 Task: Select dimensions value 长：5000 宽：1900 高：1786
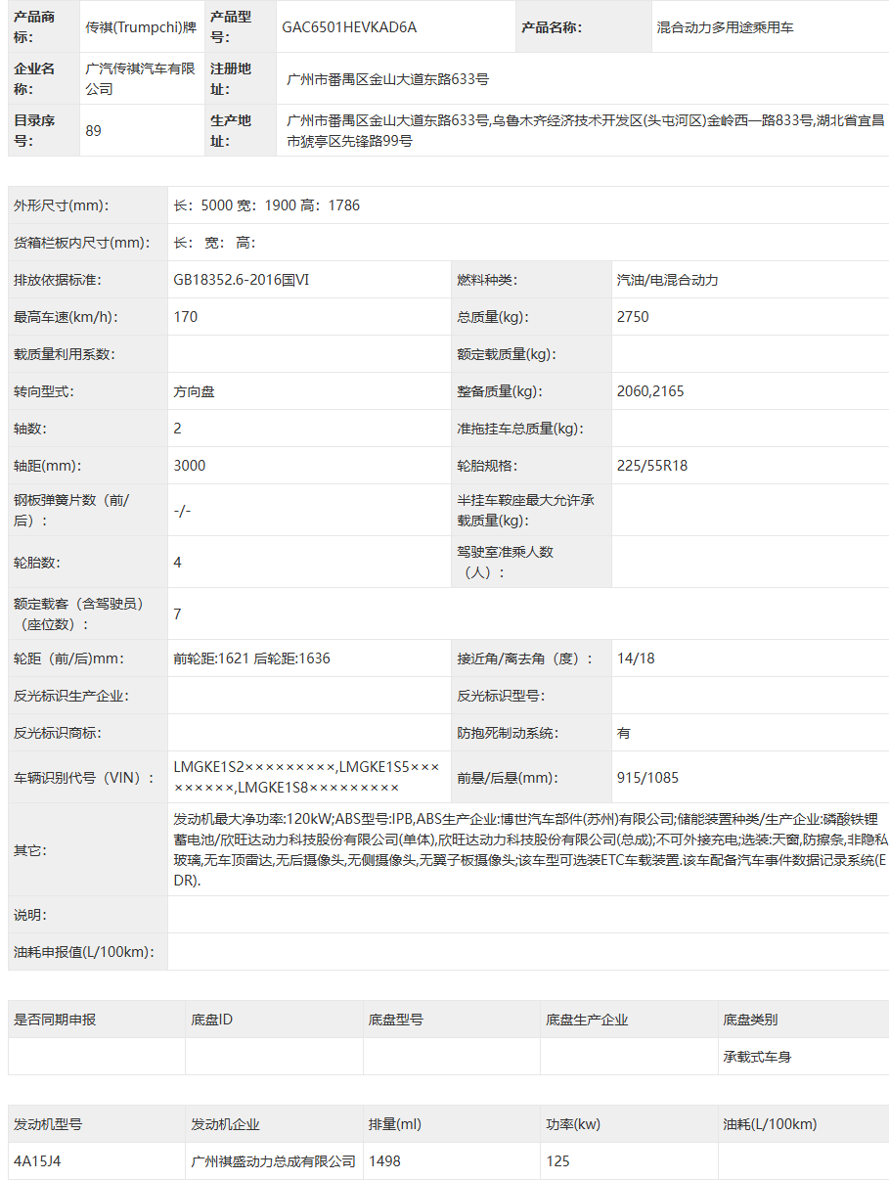point(267,205)
